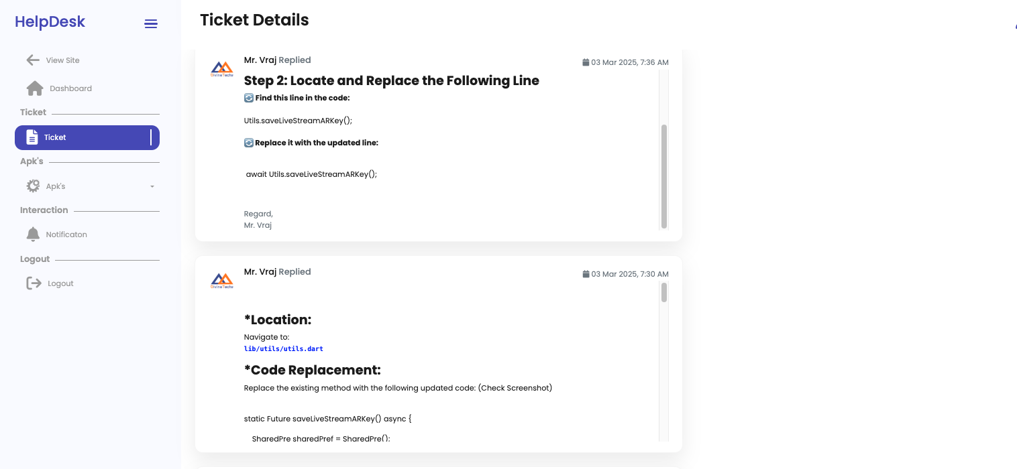The height and width of the screenshot is (469, 1017).
Task: Click the Ticket document icon
Action: click(32, 137)
